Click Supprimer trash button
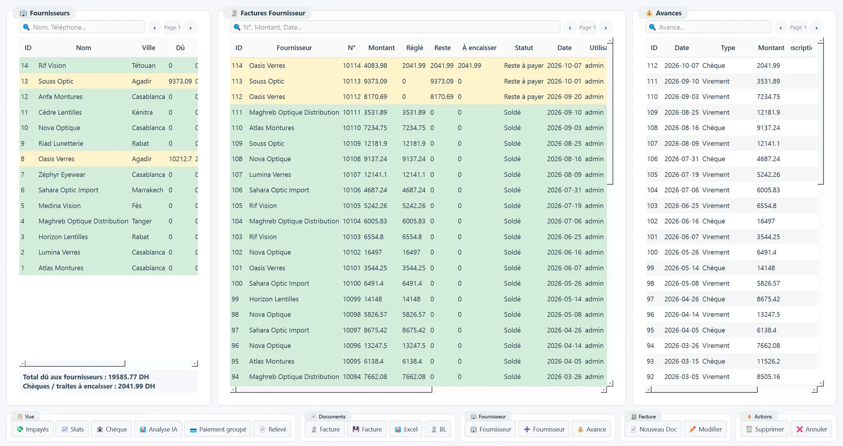 764,429
